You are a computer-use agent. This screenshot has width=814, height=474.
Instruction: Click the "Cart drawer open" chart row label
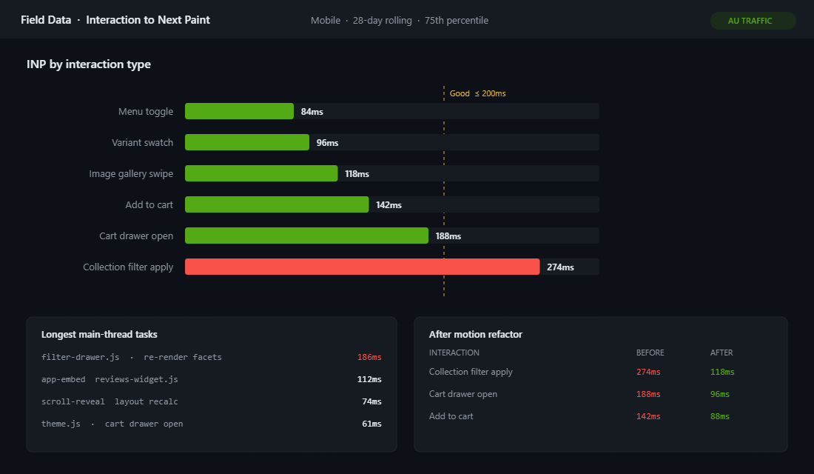(136, 236)
